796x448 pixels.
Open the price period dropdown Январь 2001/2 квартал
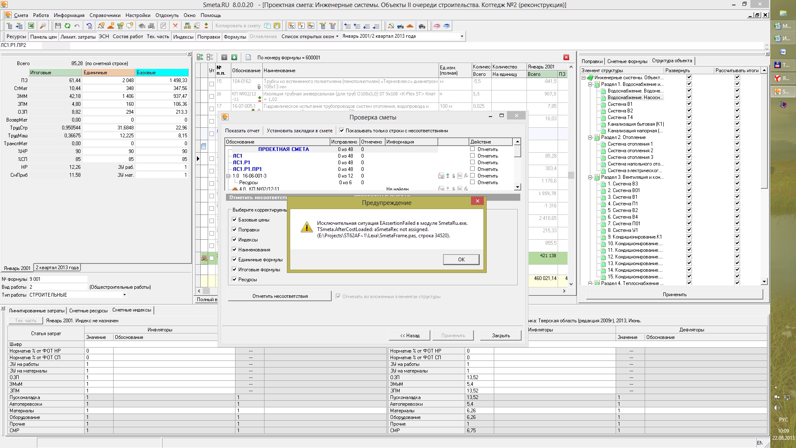462,37
